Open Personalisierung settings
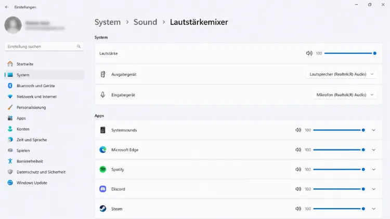Viewport: 390px width, 219px height. (44, 107)
